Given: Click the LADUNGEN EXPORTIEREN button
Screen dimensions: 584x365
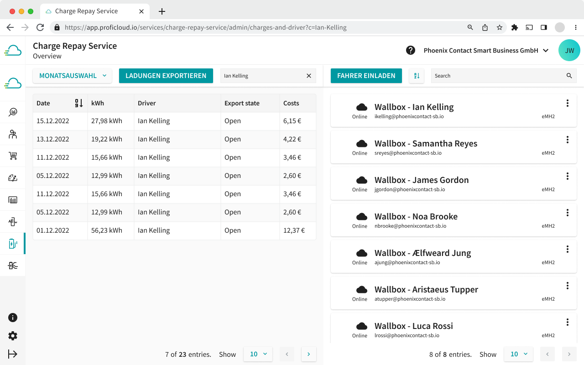Looking at the screenshot, I should pos(166,75).
